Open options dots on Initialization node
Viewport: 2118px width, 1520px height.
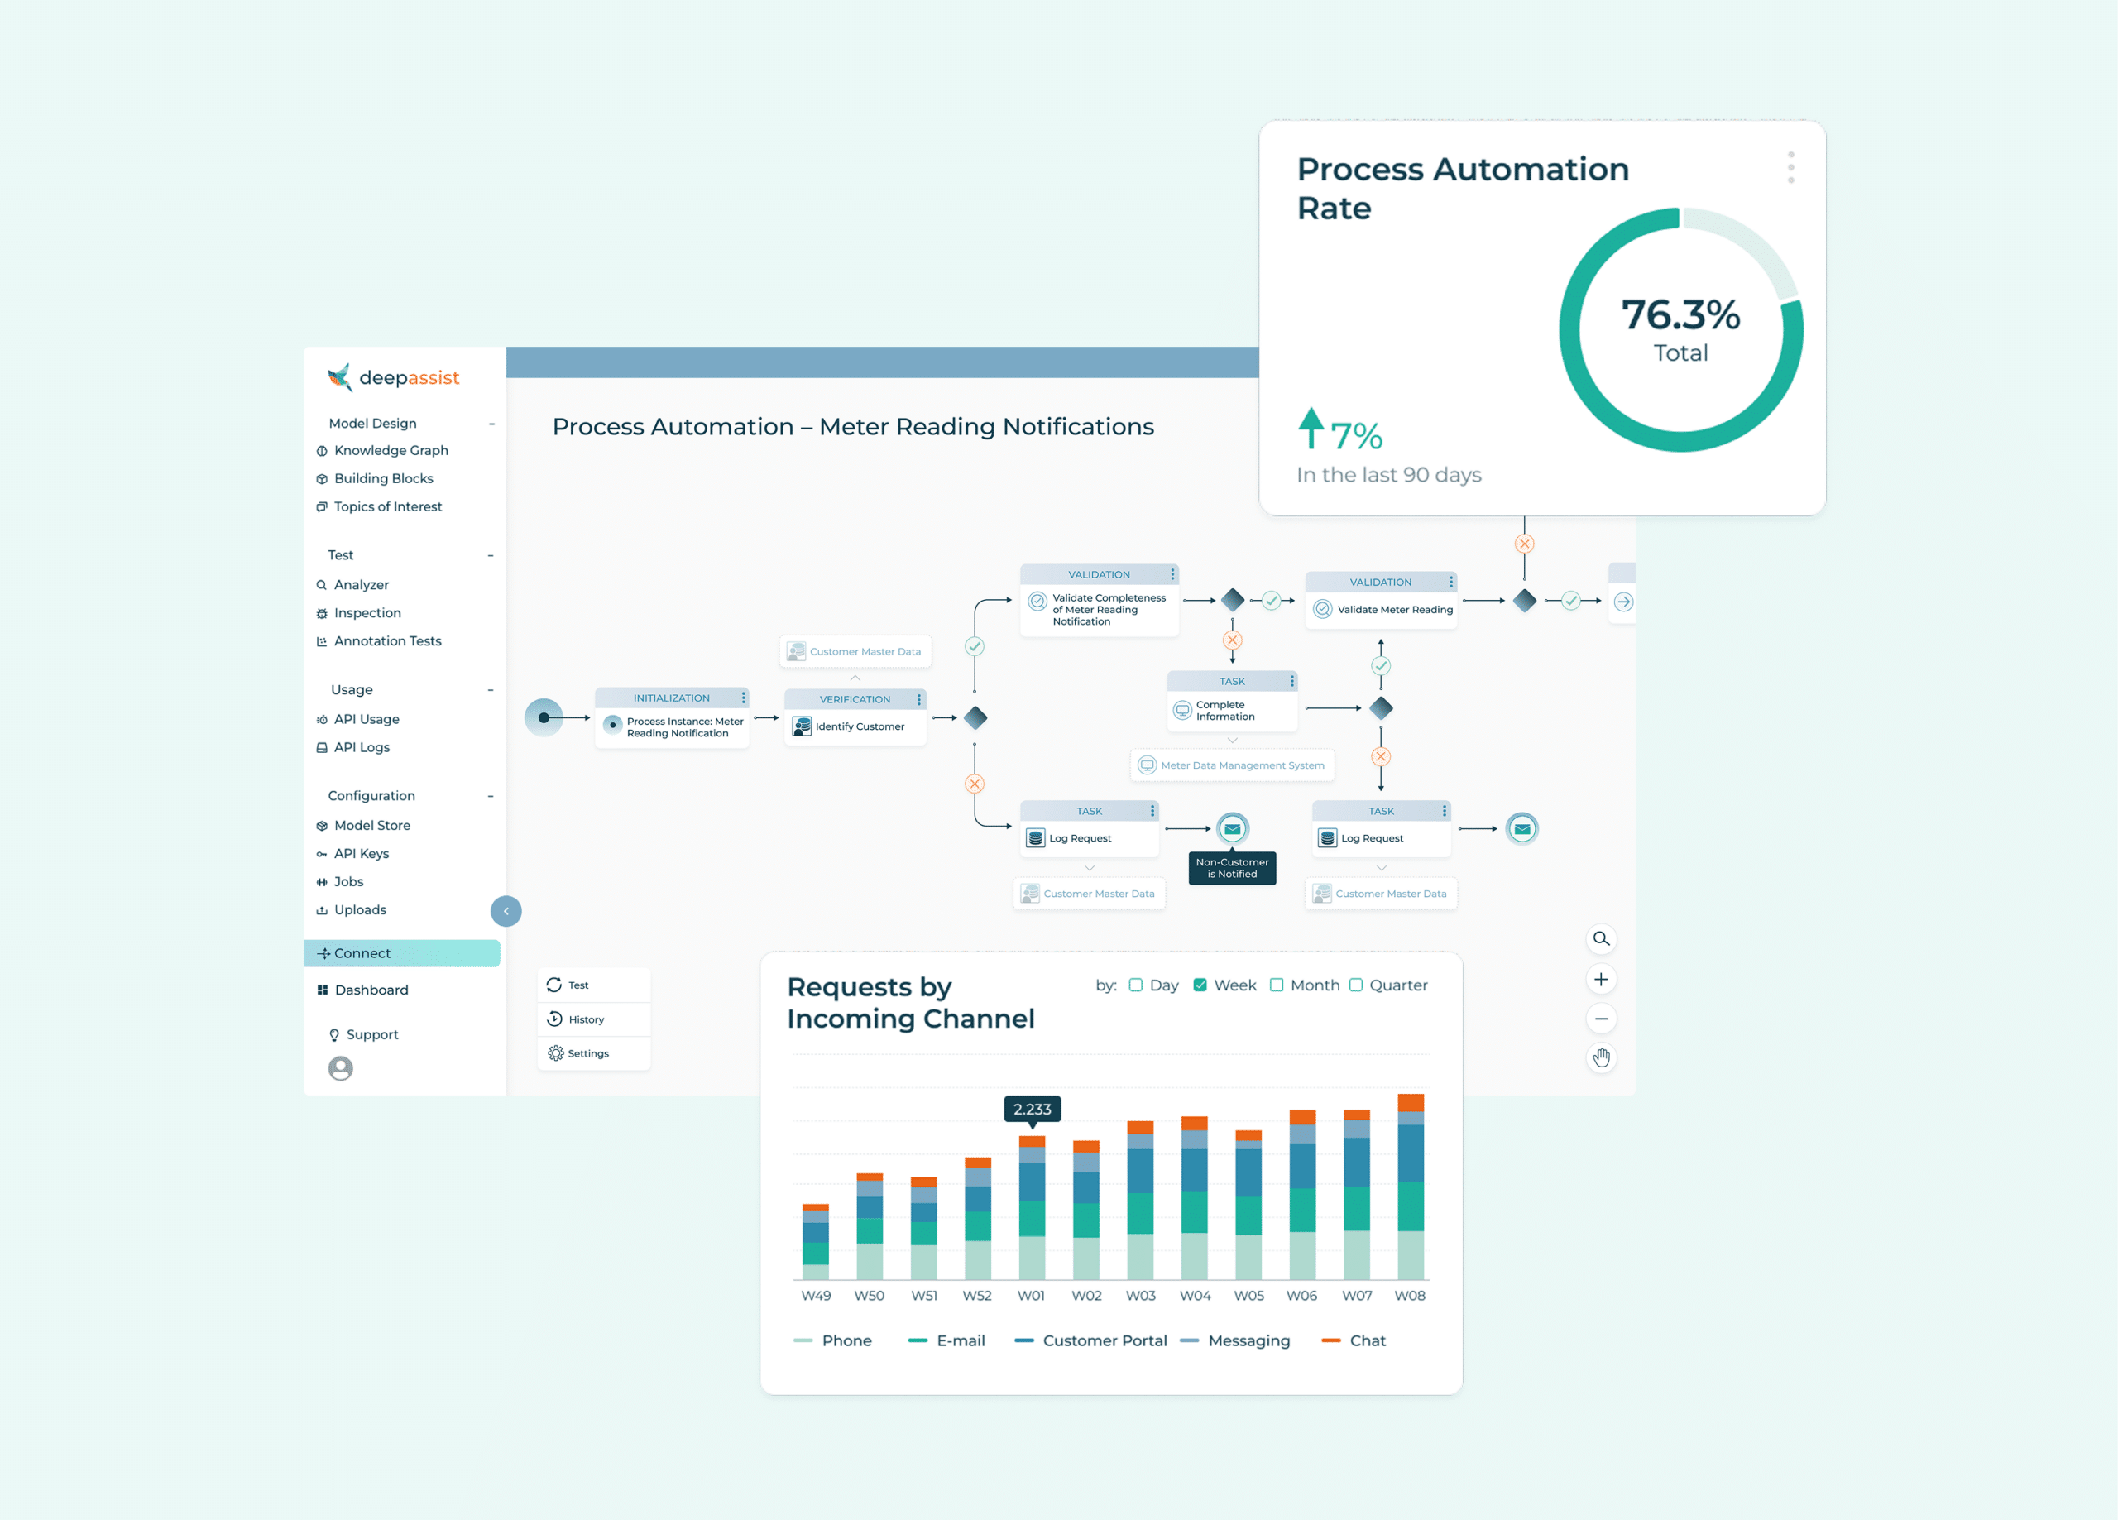[x=743, y=698]
